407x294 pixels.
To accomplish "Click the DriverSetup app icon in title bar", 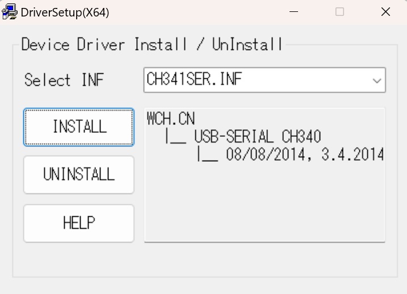I will [x=10, y=12].
